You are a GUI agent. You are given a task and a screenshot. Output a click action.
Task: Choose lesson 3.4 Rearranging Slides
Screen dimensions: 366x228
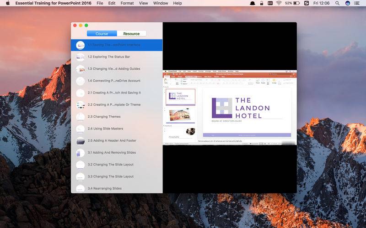pyautogui.click(x=105, y=188)
